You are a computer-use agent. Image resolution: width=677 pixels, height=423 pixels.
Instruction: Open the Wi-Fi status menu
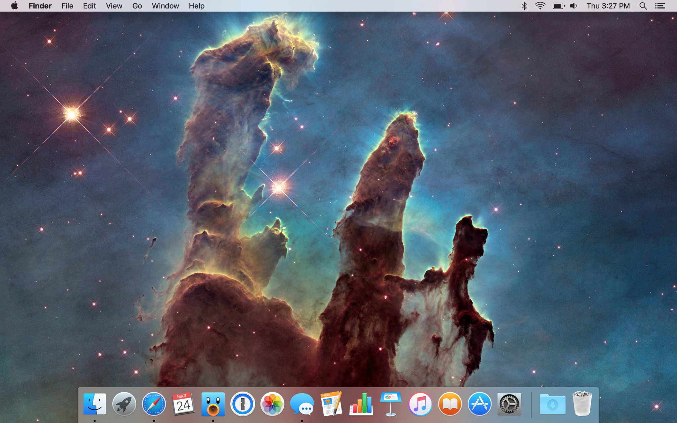pyautogui.click(x=540, y=6)
